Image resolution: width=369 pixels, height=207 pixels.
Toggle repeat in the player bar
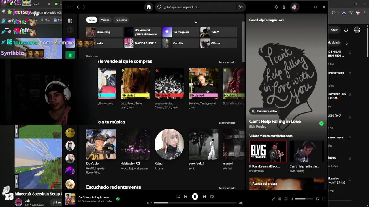click(x=212, y=197)
